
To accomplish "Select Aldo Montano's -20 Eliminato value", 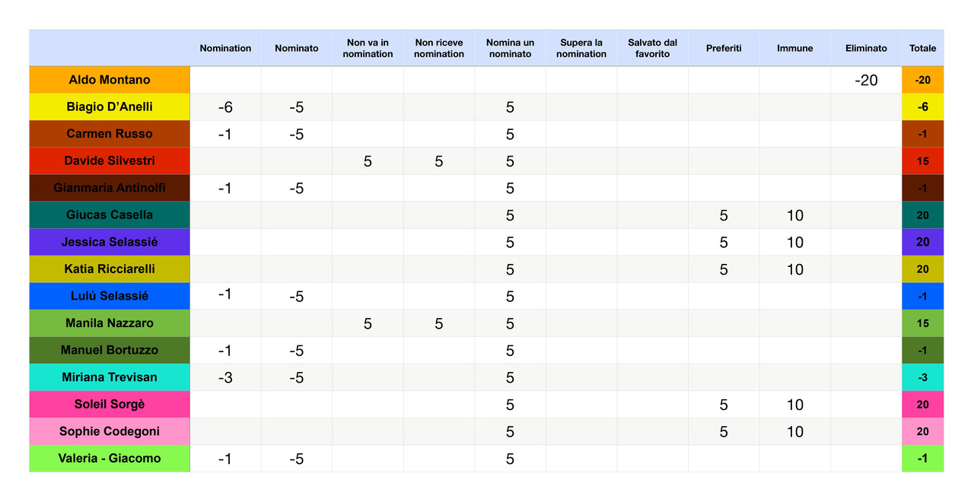I will [866, 80].
